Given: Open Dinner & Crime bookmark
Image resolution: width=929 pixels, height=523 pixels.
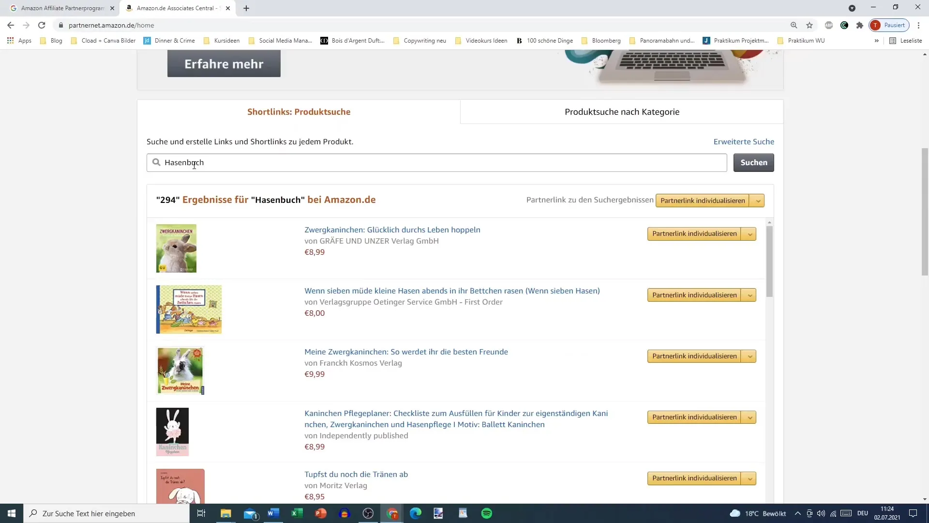Looking at the screenshot, I should [169, 41].
